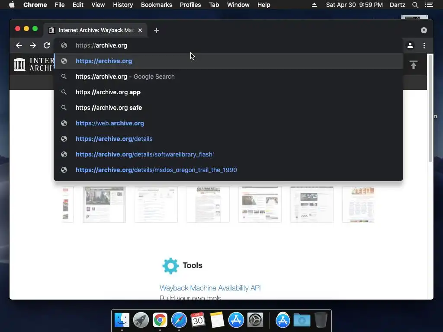This screenshot has height=332, width=443.
Task: Click the Internet Archive logo on the page
Action: [x=34, y=64]
